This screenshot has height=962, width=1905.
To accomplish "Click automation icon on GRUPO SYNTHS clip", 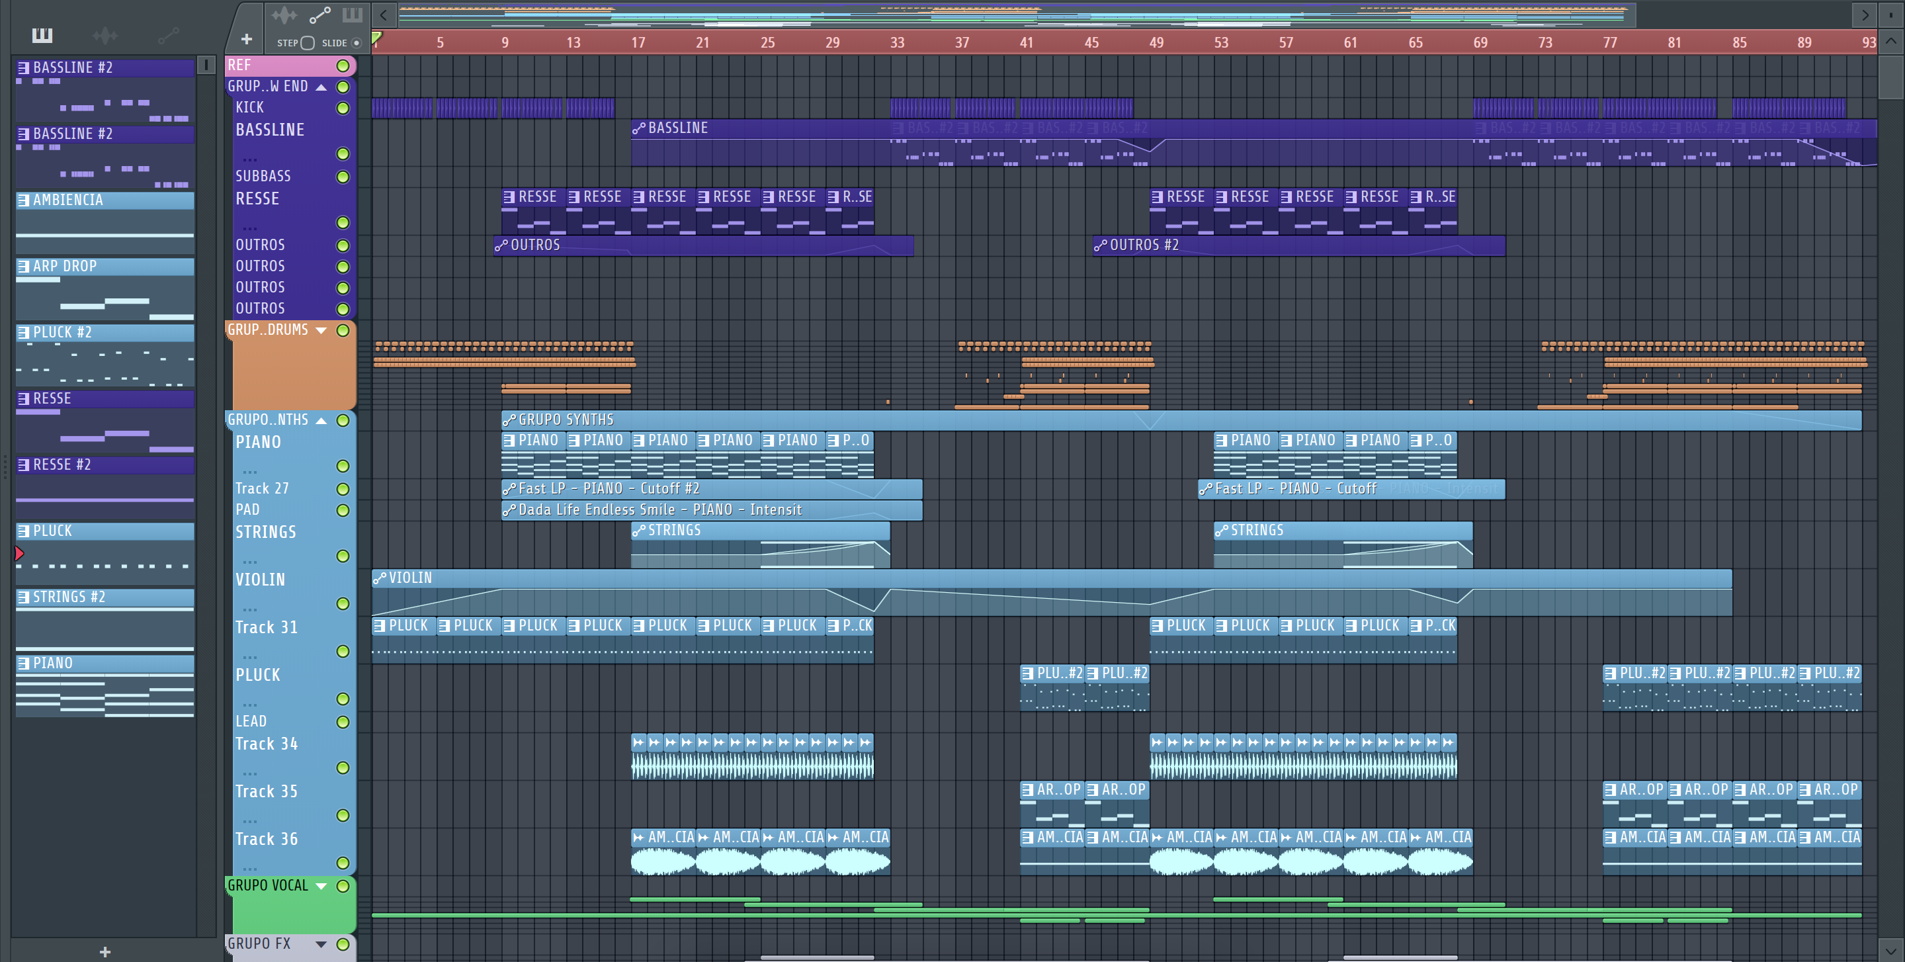I will [x=509, y=420].
